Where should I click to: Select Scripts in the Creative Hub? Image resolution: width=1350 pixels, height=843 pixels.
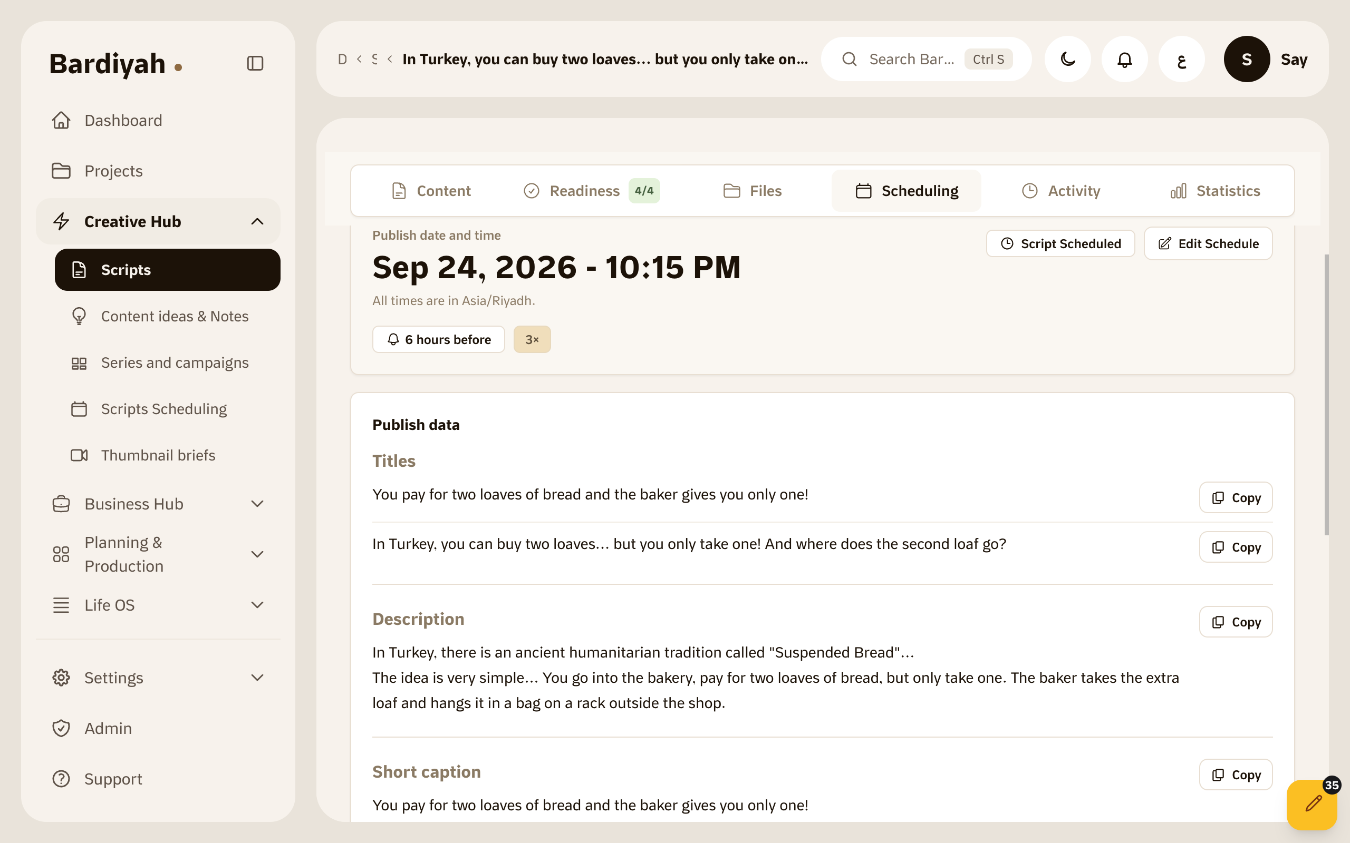(x=167, y=270)
